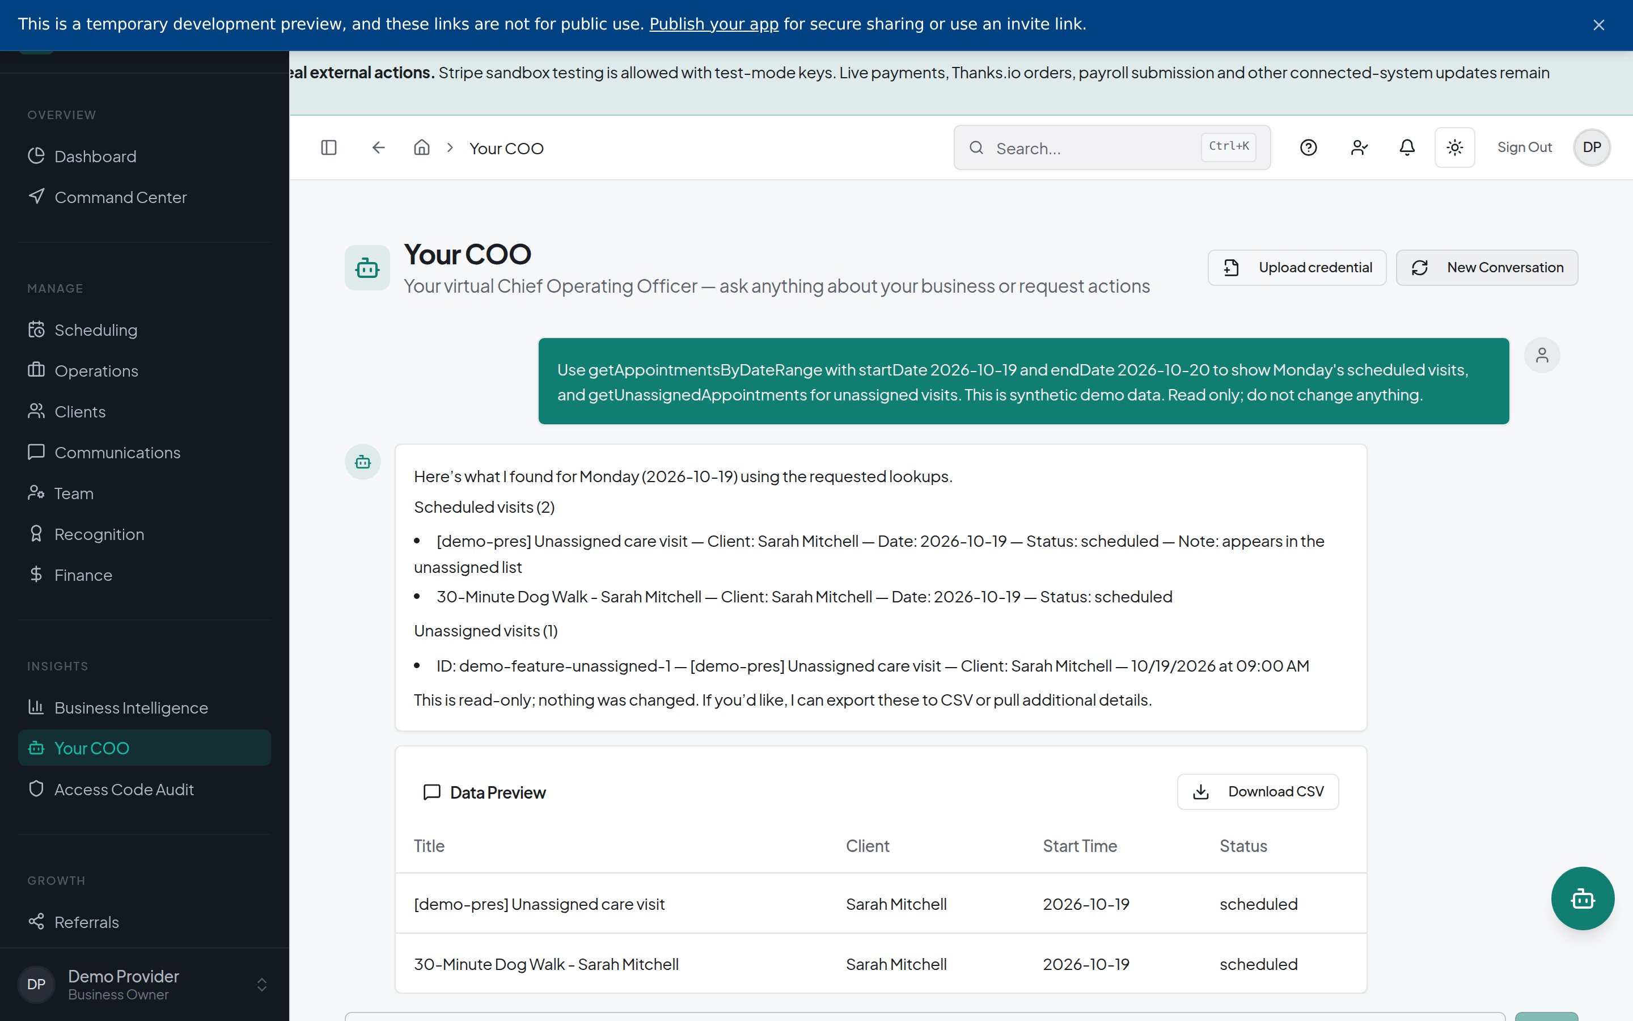Open Access Code Audit page
This screenshot has height=1021, width=1633.
coord(145,790)
